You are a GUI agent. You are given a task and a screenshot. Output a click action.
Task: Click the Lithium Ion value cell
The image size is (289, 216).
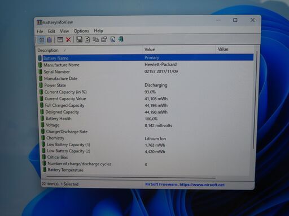155,138
